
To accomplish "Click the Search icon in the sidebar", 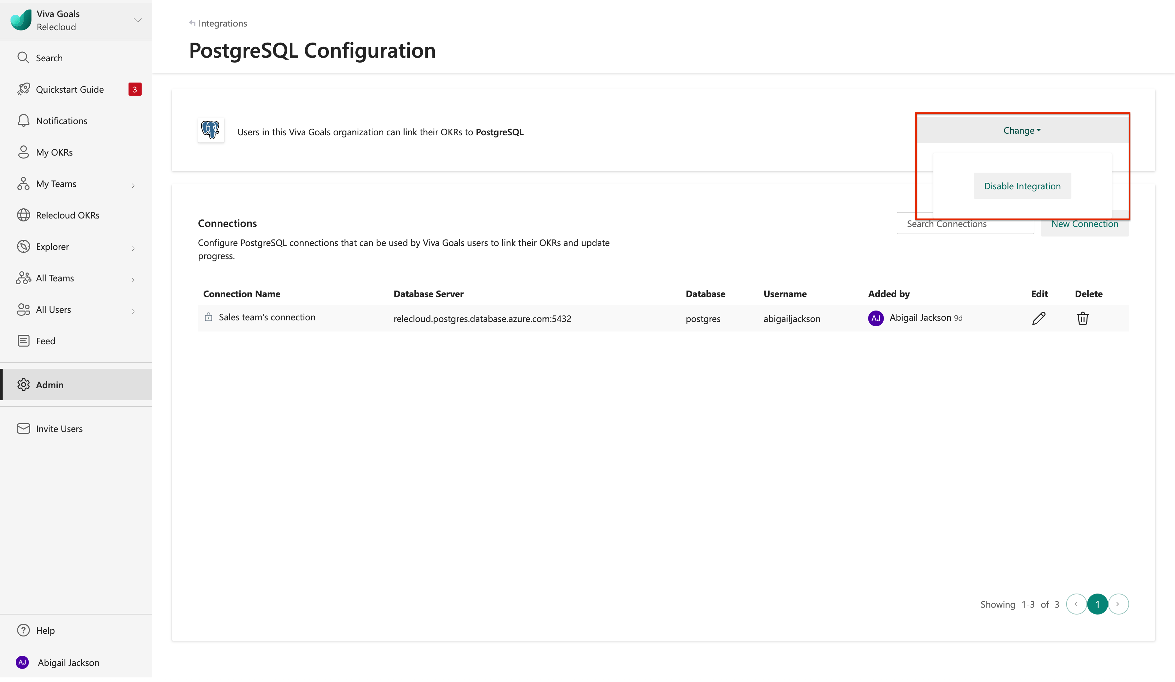I will (x=24, y=57).
